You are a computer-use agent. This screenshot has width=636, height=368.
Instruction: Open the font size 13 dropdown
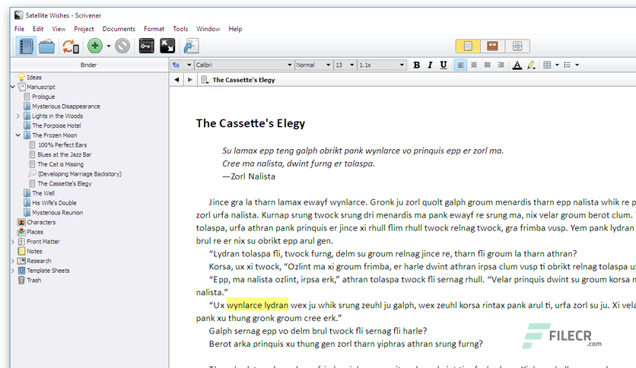point(345,65)
